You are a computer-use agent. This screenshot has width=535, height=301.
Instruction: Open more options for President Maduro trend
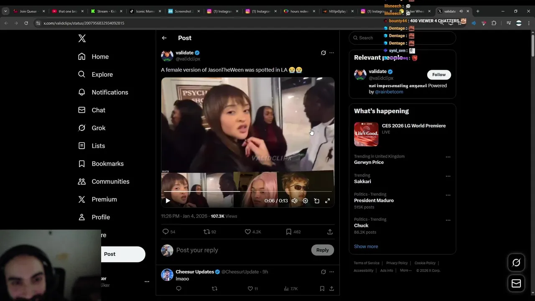point(448,195)
